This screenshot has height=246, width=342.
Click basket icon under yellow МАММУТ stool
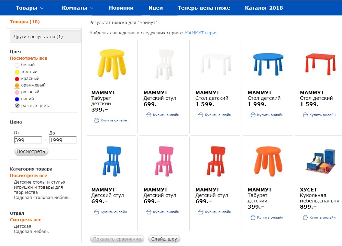click(x=96, y=120)
